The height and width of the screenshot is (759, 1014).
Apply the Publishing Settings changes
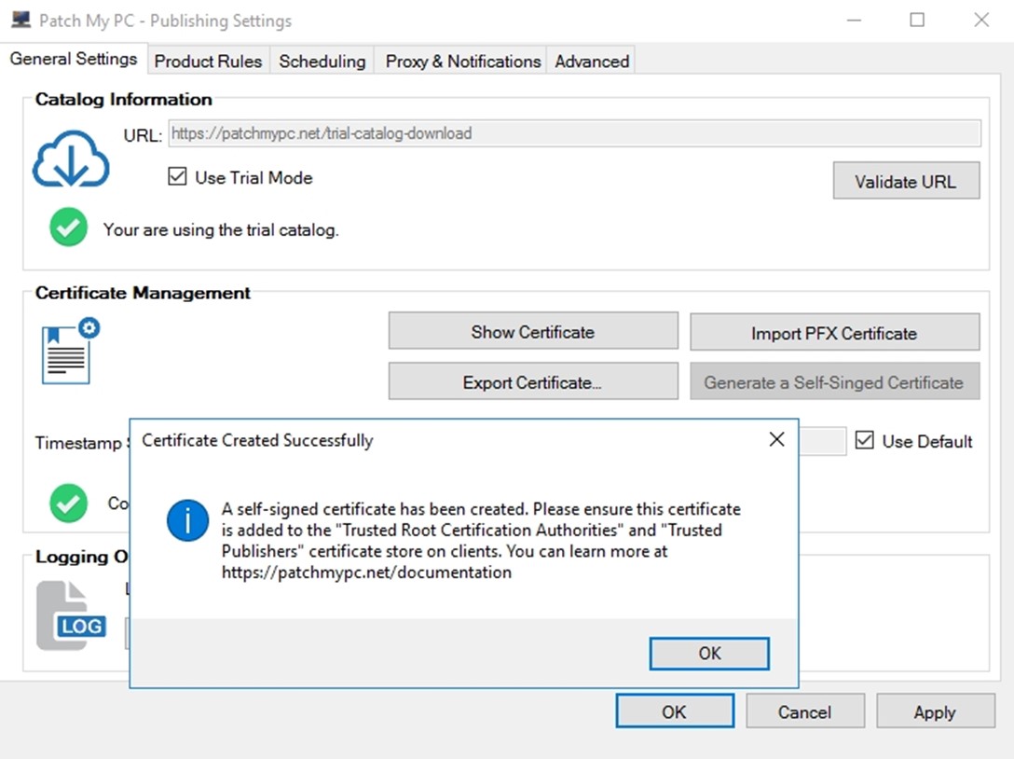tap(935, 711)
